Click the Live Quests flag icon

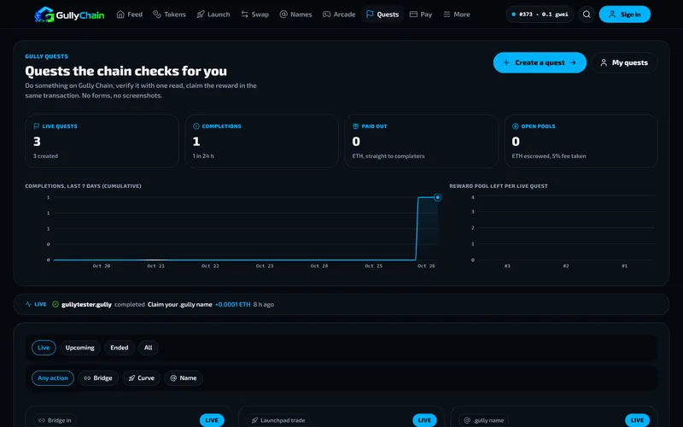(x=37, y=126)
